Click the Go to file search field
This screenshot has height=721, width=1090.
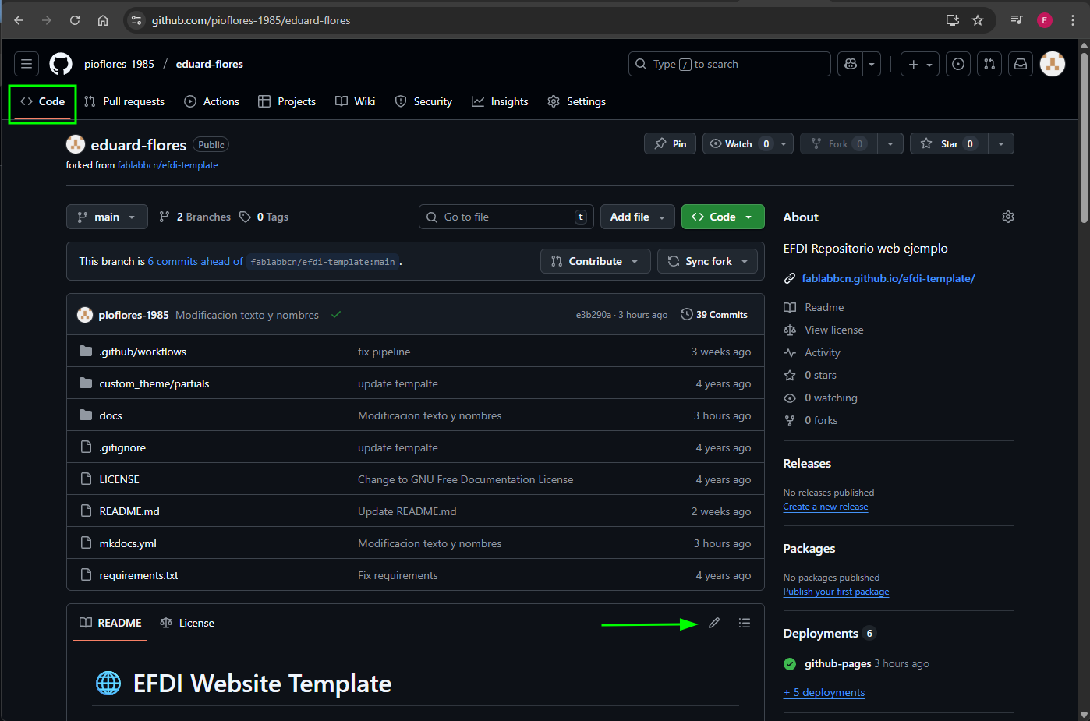coord(507,217)
